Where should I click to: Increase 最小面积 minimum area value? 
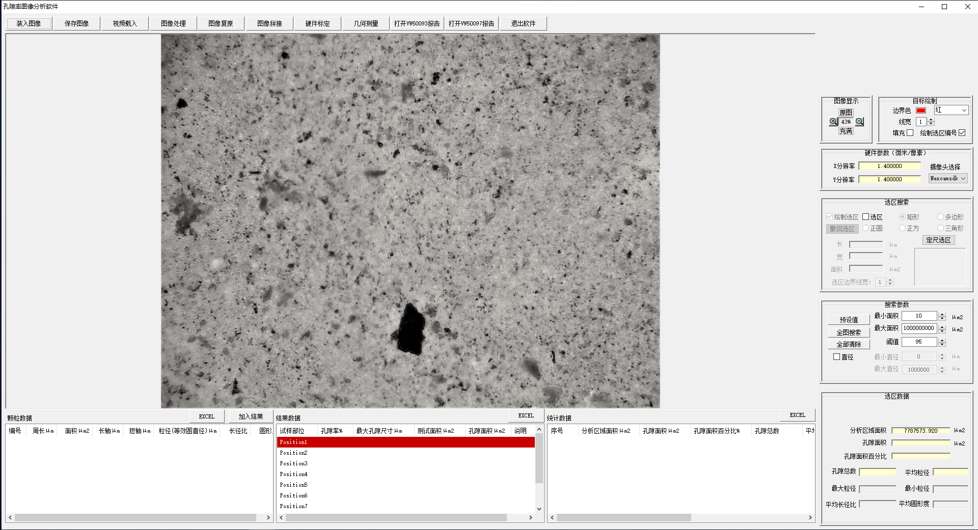(x=942, y=314)
